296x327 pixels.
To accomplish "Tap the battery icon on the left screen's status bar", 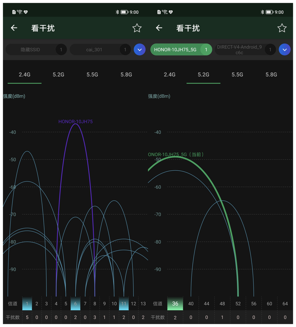I will (x=124, y=12).
